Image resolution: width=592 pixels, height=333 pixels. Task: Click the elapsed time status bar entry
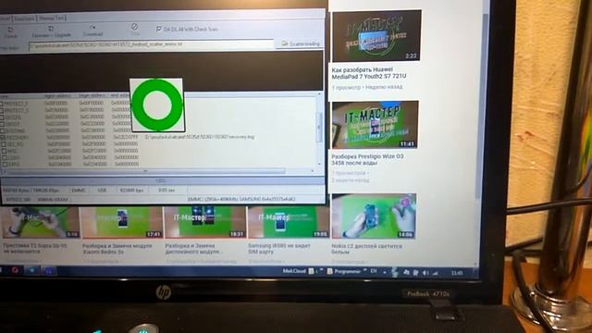click(166, 191)
